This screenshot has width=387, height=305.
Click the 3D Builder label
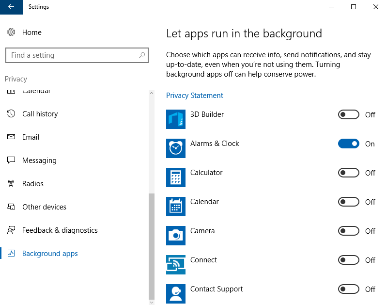[x=207, y=114]
